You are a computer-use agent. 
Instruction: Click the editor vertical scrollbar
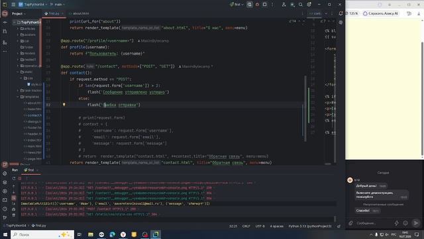point(305,108)
